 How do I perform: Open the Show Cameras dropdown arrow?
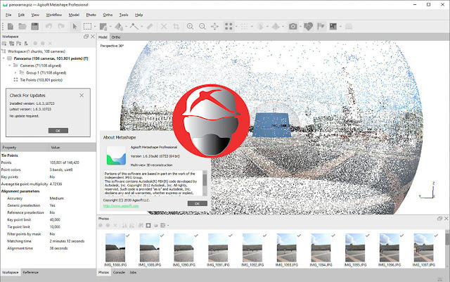click(300, 27)
